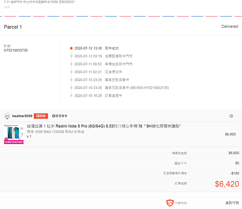
Task: Select the 2020-07-12 13:35 status entry
Action: (96, 48)
